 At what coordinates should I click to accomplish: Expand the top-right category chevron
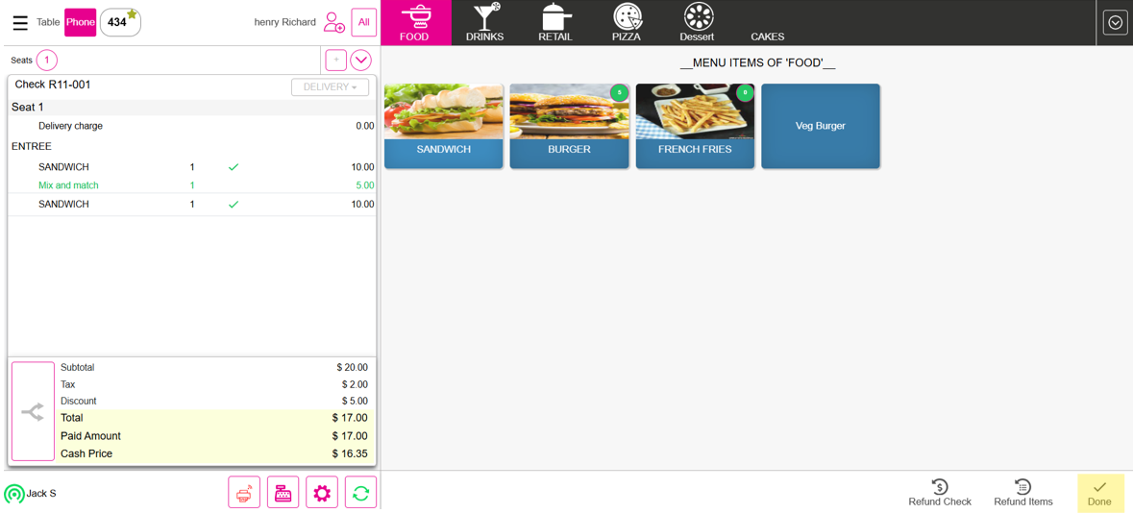tap(1115, 22)
